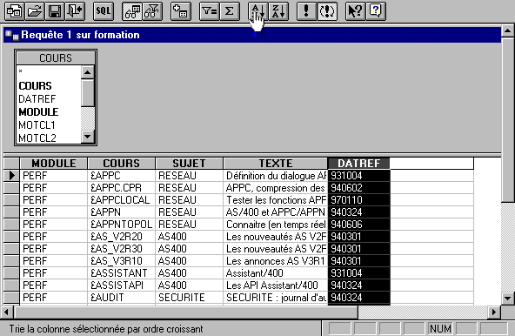Click row selector of the £AUDIT row
The image size is (515, 336).
click(11, 297)
